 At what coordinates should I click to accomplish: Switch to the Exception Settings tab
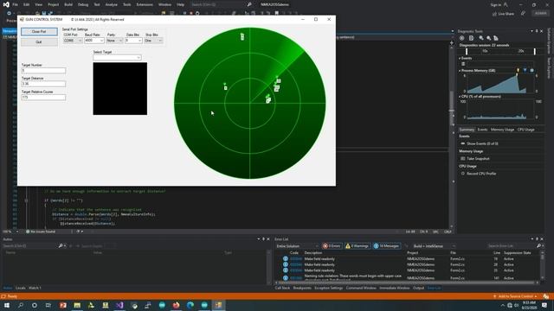(x=329, y=288)
